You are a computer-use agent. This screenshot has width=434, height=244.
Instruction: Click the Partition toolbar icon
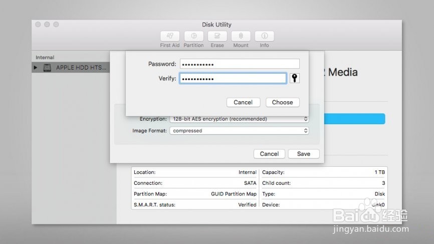[194, 36]
